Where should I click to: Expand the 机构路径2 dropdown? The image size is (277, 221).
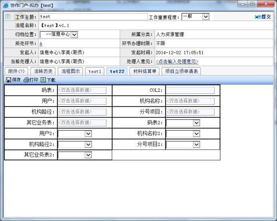point(75,145)
